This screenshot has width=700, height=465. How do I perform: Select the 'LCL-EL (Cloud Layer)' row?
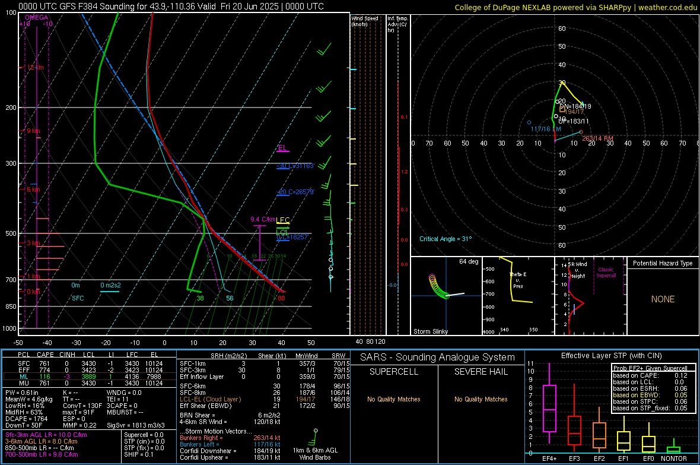(x=265, y=399)
